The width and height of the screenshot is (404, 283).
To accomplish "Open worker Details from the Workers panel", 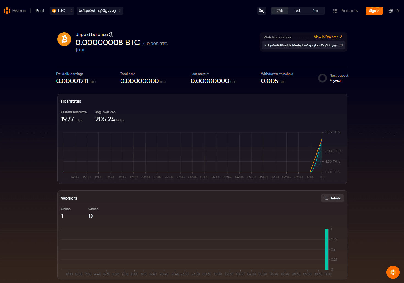I will click(x=332, y=198).
